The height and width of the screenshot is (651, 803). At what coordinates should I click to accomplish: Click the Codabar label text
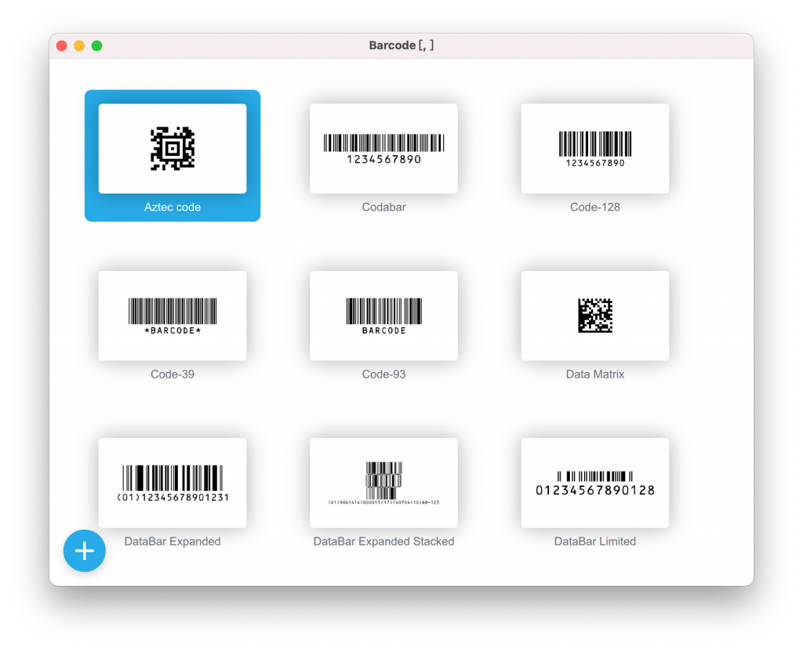[383, 208]
